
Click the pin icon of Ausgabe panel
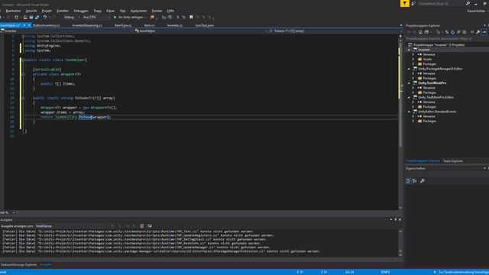(396, 219)
